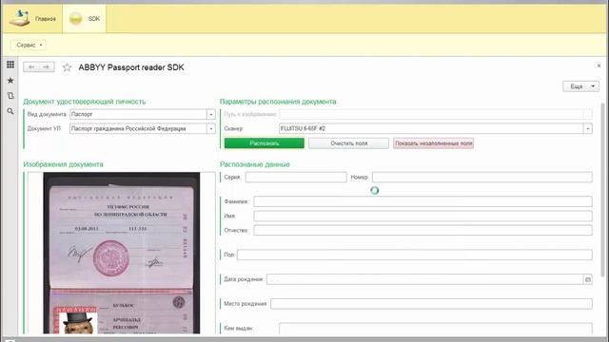Expand Сканер dropdown arrow

click(x=588, y=129)
